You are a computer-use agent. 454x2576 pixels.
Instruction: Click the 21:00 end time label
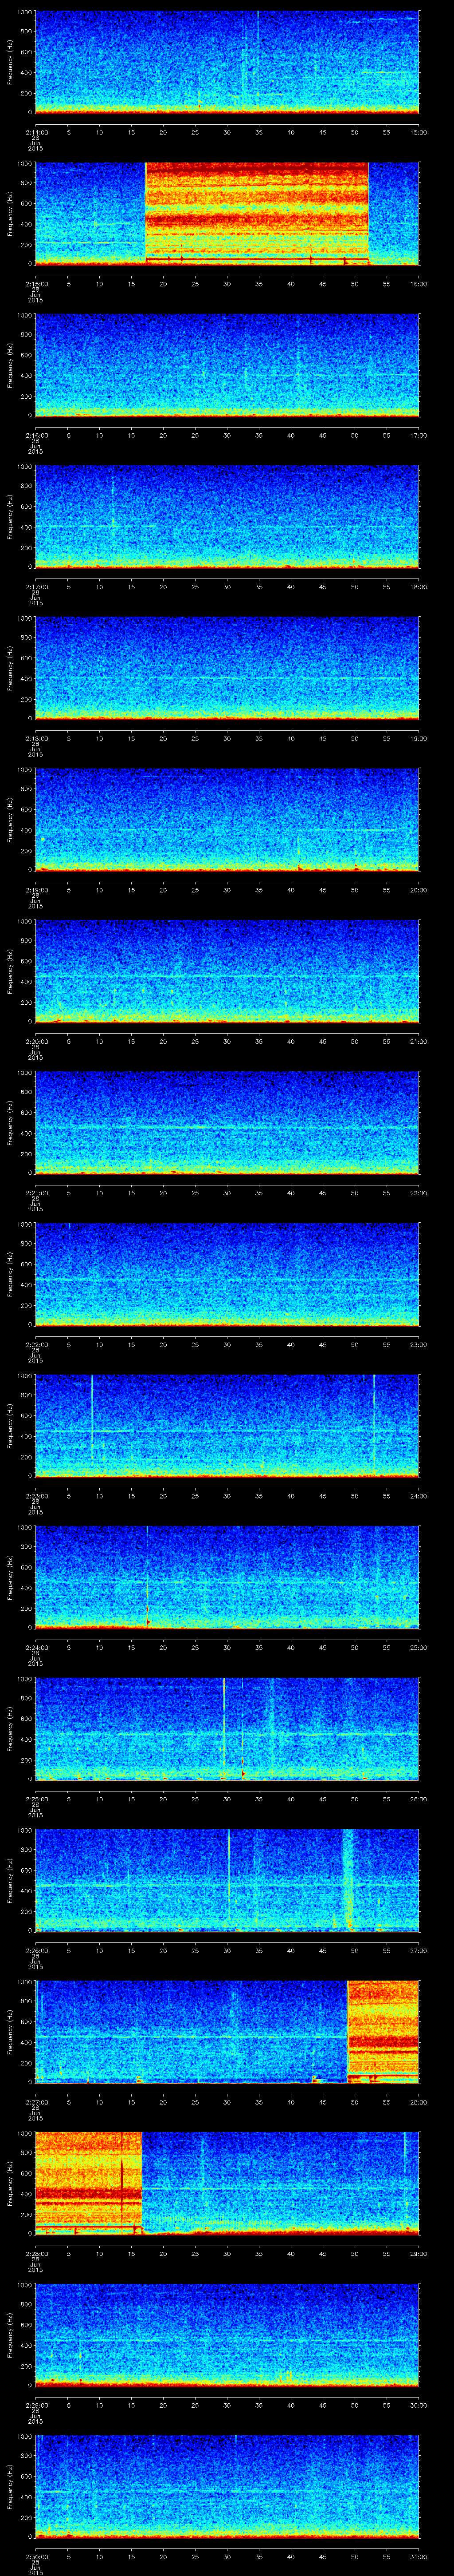418,1041
